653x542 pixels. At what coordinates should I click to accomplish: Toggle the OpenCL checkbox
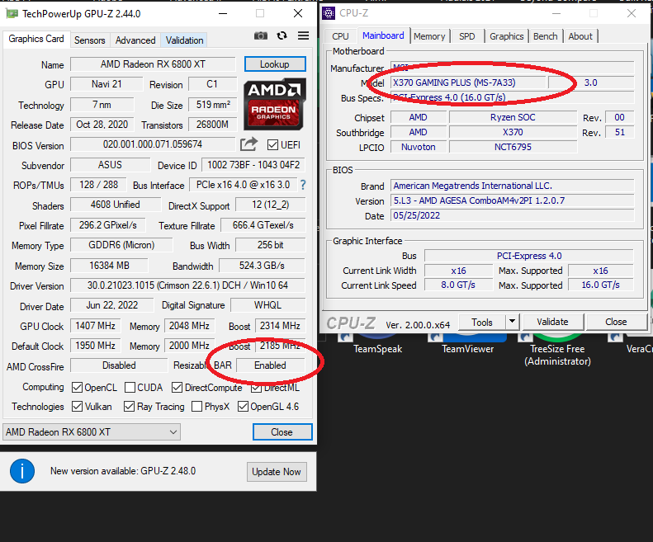[x=77, y=388]
